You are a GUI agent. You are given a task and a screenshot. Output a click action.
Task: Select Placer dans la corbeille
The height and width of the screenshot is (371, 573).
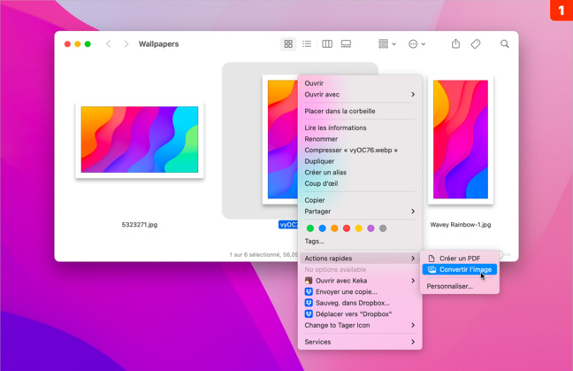[x=360, y=111]
